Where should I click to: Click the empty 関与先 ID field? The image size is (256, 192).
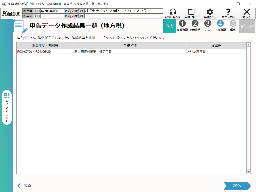point(52,16)
